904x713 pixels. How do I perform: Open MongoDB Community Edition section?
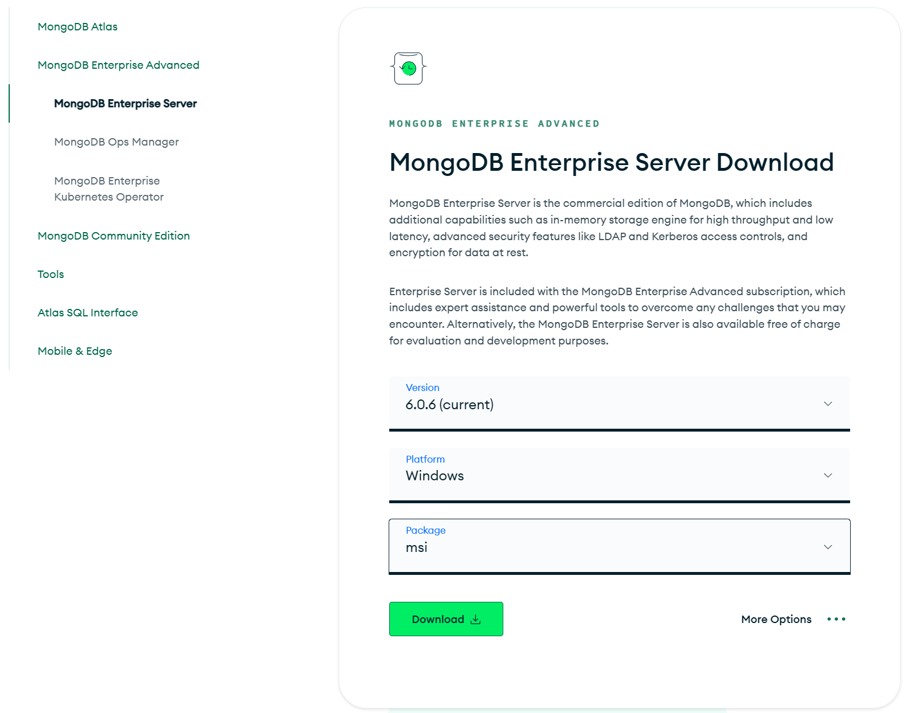[114, 236]
